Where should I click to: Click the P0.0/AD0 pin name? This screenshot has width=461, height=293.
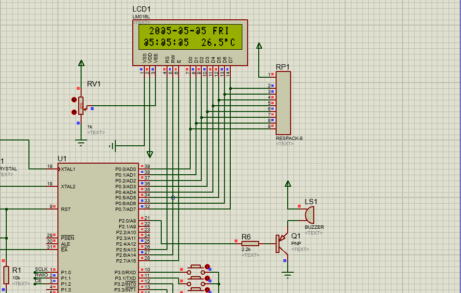[x=126, y=169]
